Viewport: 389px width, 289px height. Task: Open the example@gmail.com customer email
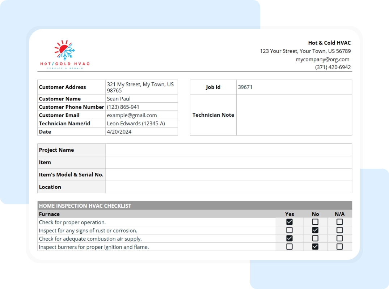pos(131,115)
